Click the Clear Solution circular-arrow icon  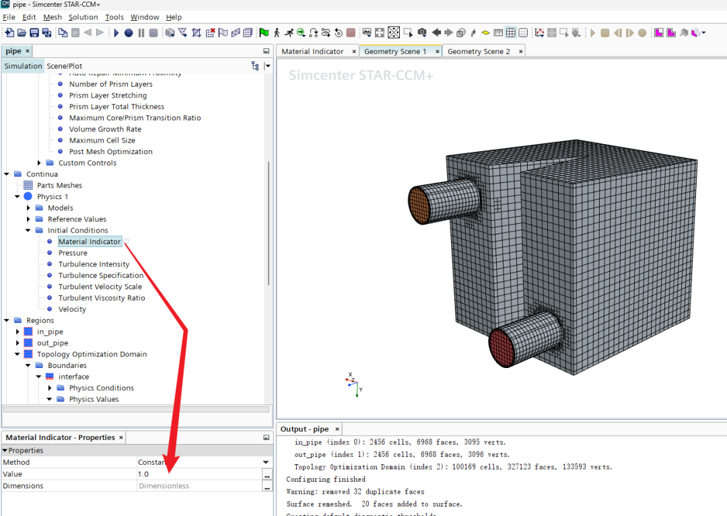coord(339,33)
